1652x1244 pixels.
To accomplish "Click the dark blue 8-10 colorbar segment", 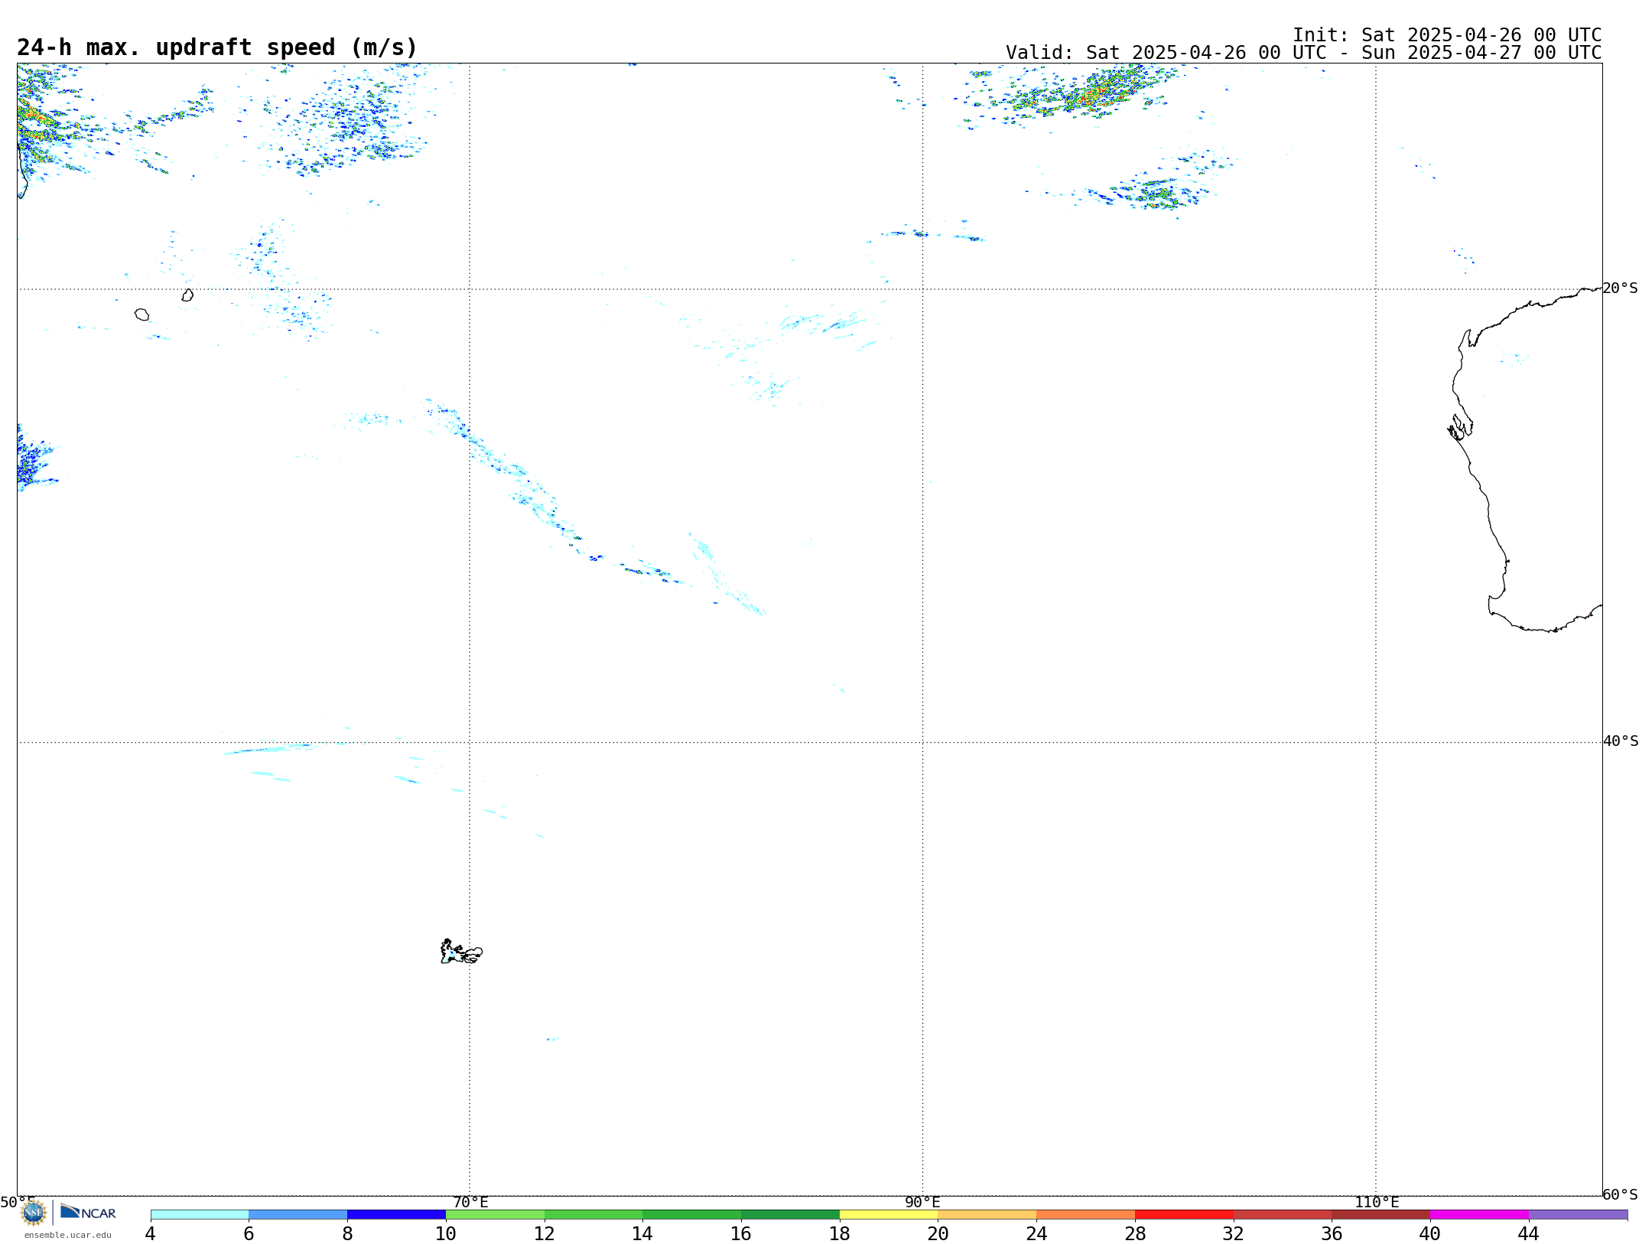I will click(396, 1214).
